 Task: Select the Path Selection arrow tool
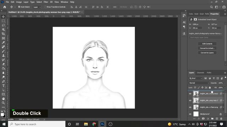[3, 90]
